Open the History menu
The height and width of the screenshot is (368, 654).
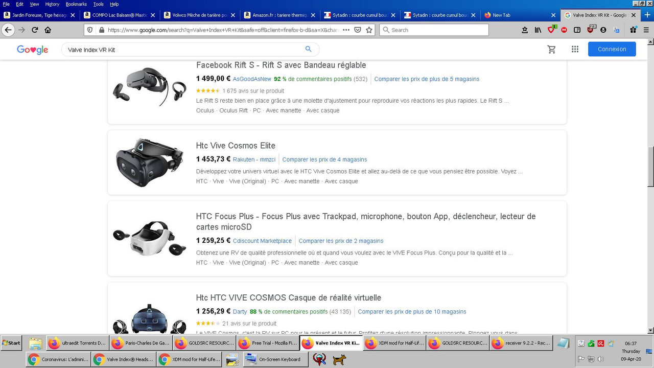point(52,4)
